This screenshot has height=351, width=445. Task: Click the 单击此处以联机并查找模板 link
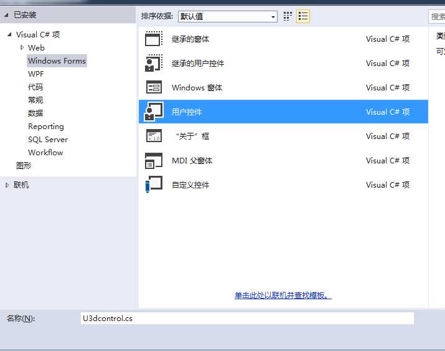click(x=283, y=296)
